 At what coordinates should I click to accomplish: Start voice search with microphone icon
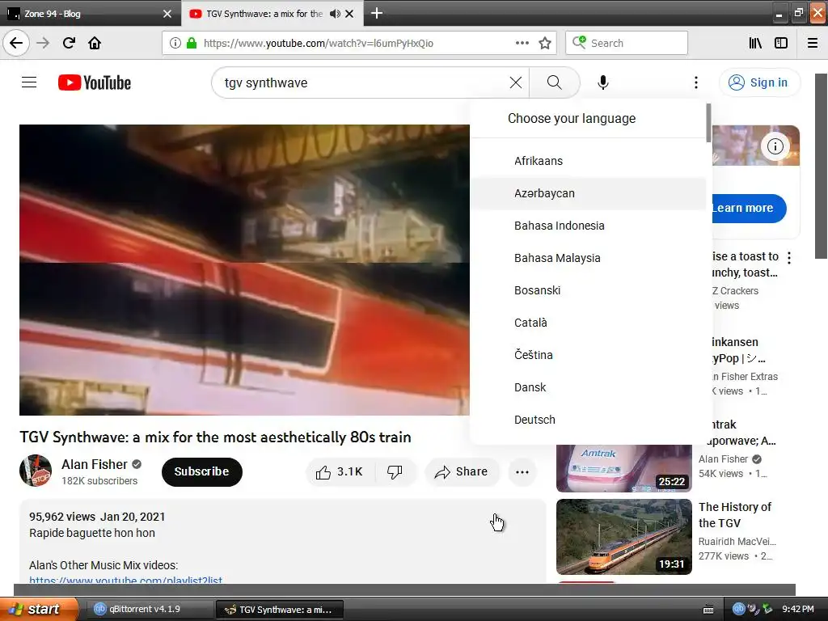point(603,82)
